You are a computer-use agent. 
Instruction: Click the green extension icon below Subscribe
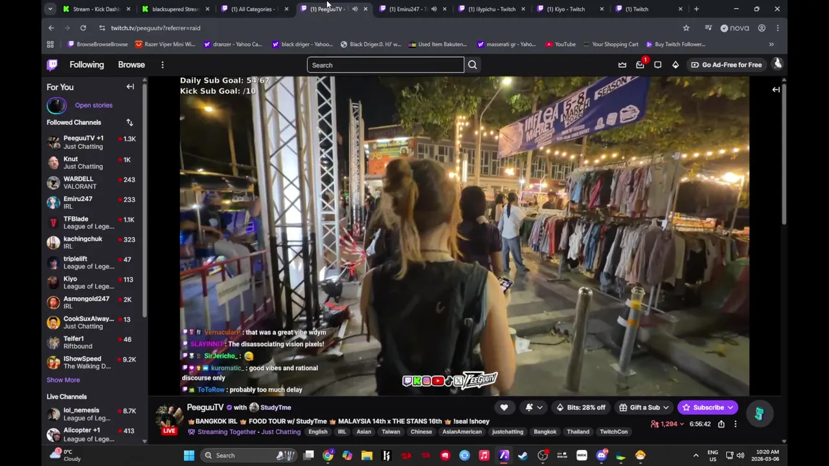pyautogui.click(x=758, y=414)
